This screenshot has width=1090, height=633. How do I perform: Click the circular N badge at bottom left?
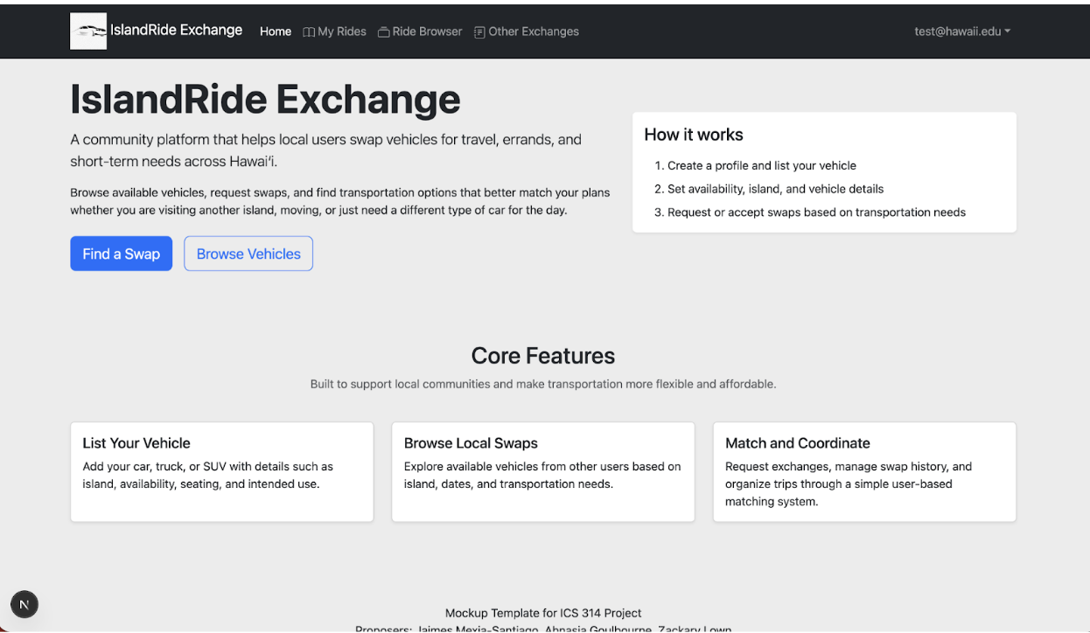point(24,604)
